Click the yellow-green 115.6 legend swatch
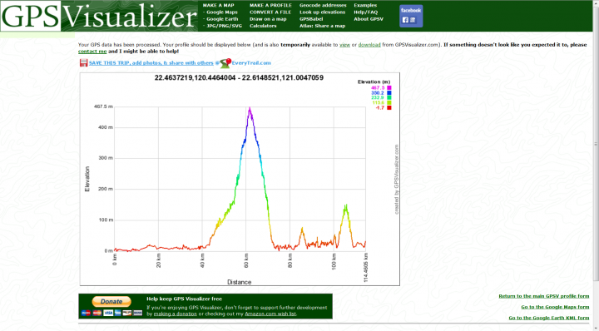The width and height of the screenshot is (599, 331). pos(389,102)
